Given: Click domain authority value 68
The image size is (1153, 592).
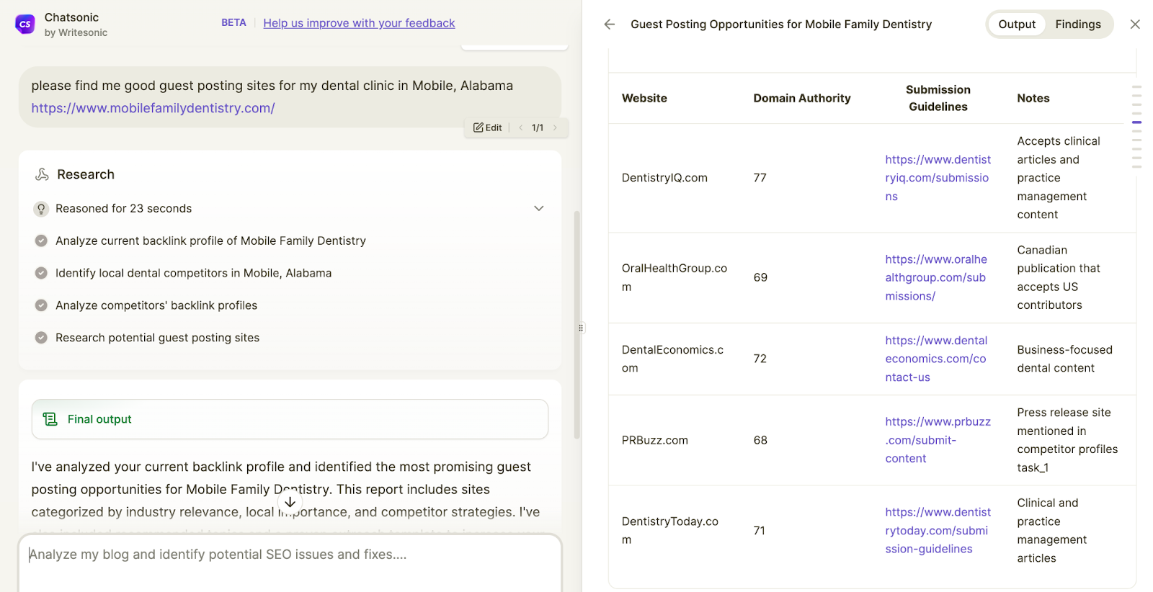Looking at the screenshot, I should tap(760, 440).
